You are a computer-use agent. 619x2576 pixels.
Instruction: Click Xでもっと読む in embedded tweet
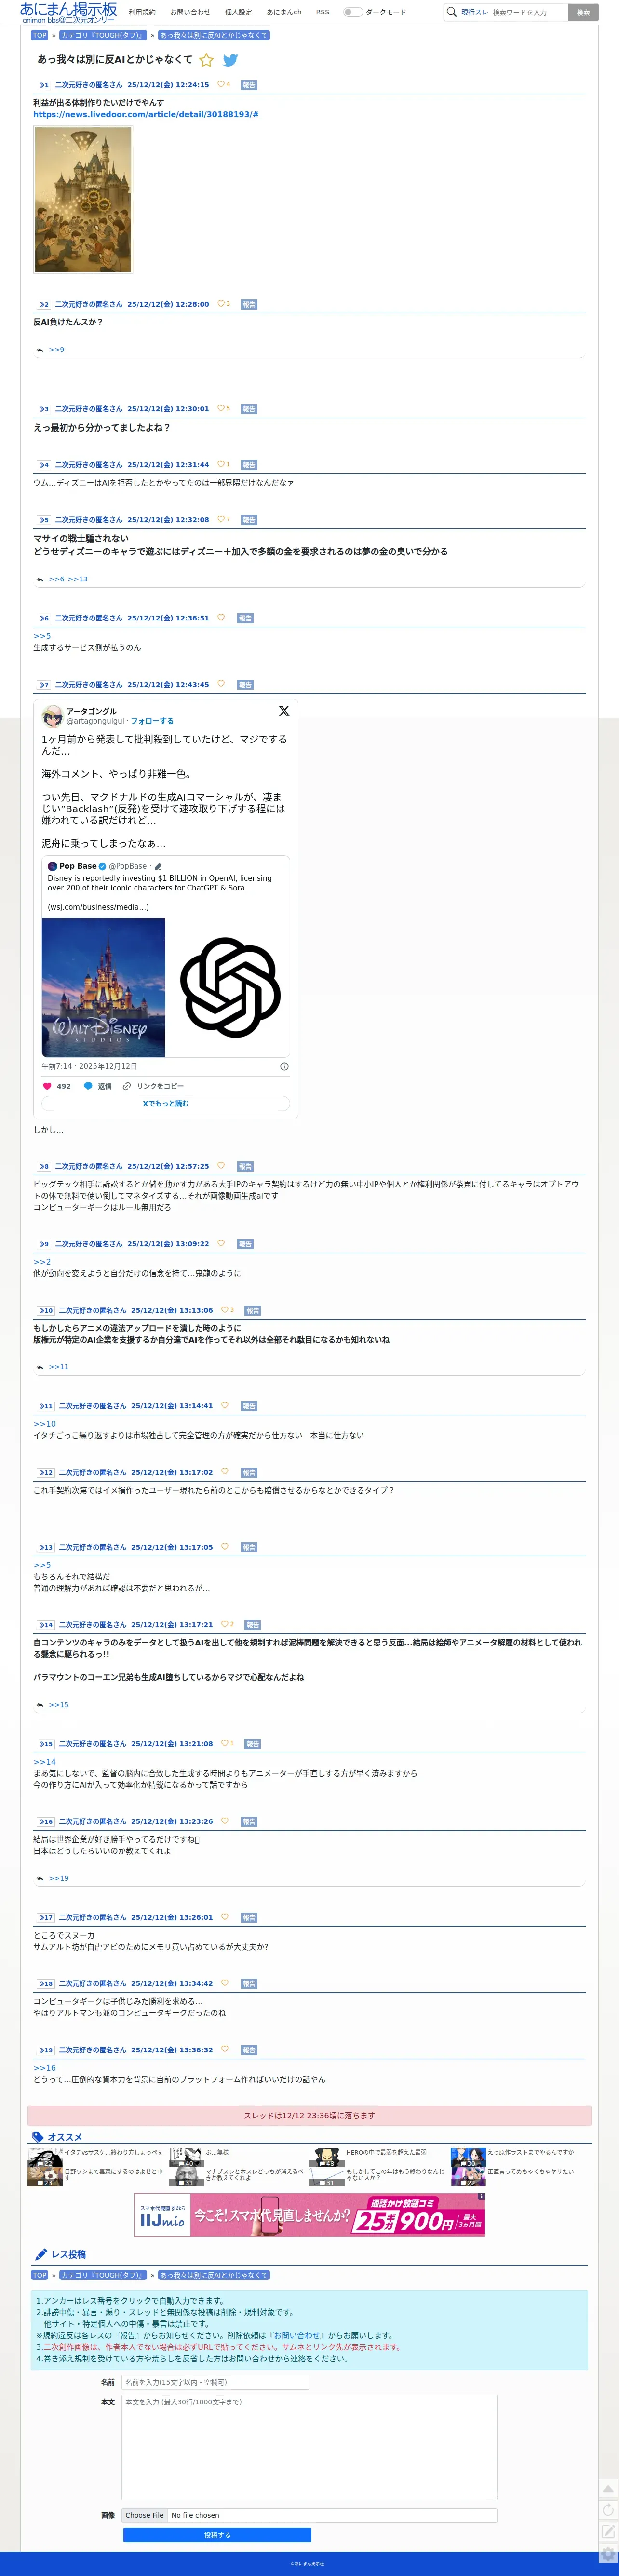(x=166, y=1103)
